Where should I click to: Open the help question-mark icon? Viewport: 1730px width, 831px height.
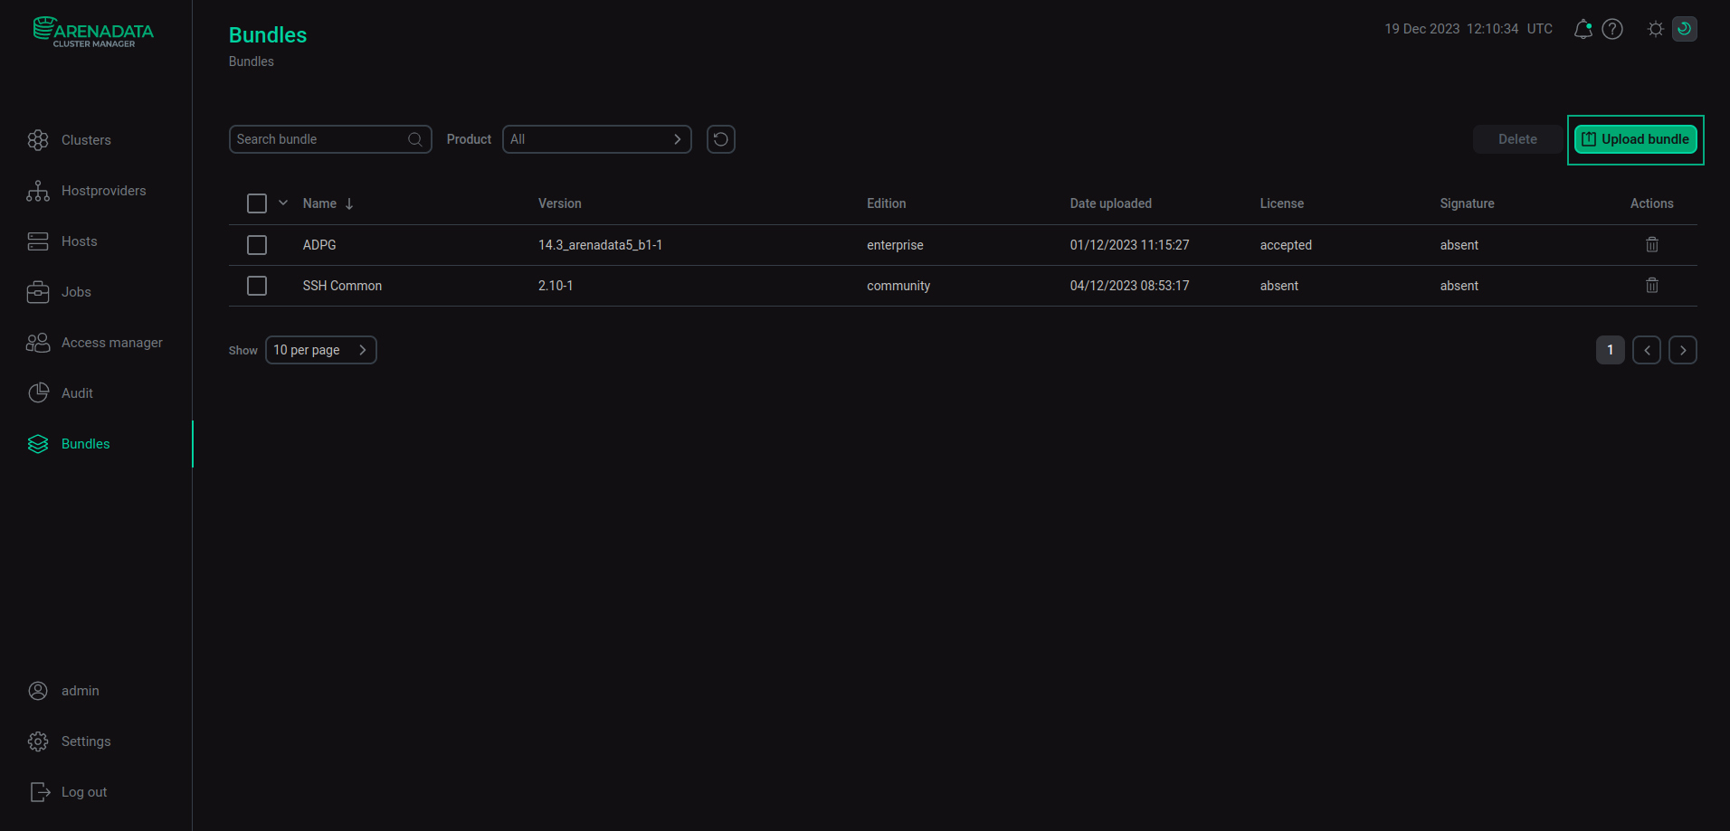click(x=1612, y=29)
